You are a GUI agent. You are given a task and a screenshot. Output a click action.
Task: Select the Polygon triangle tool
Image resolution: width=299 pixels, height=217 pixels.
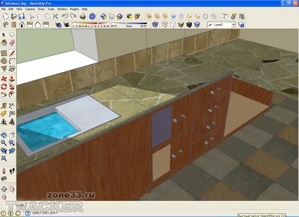(x=4, y=69)
